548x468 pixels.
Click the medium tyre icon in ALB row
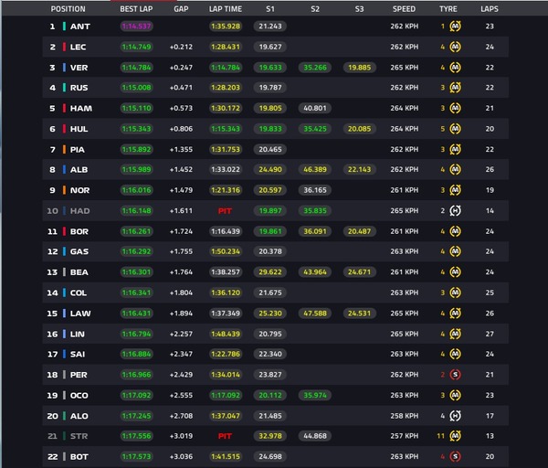point(455,169)
